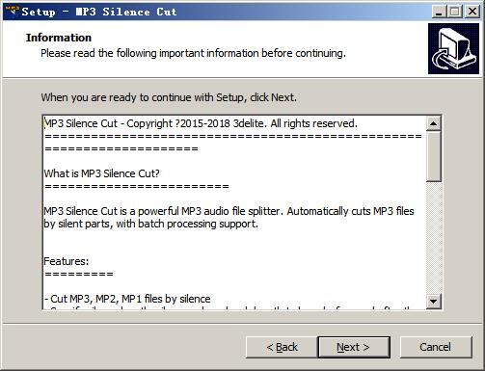
Task: Click the 'Cut MP3, MP2, MP1 files' line
Action: (x=127, y=299)
